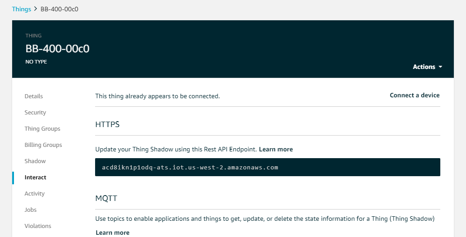Viewport: 466px width, 237px height.
Task: Click the HTTPS section heading
Action: [x=107, y=124]
